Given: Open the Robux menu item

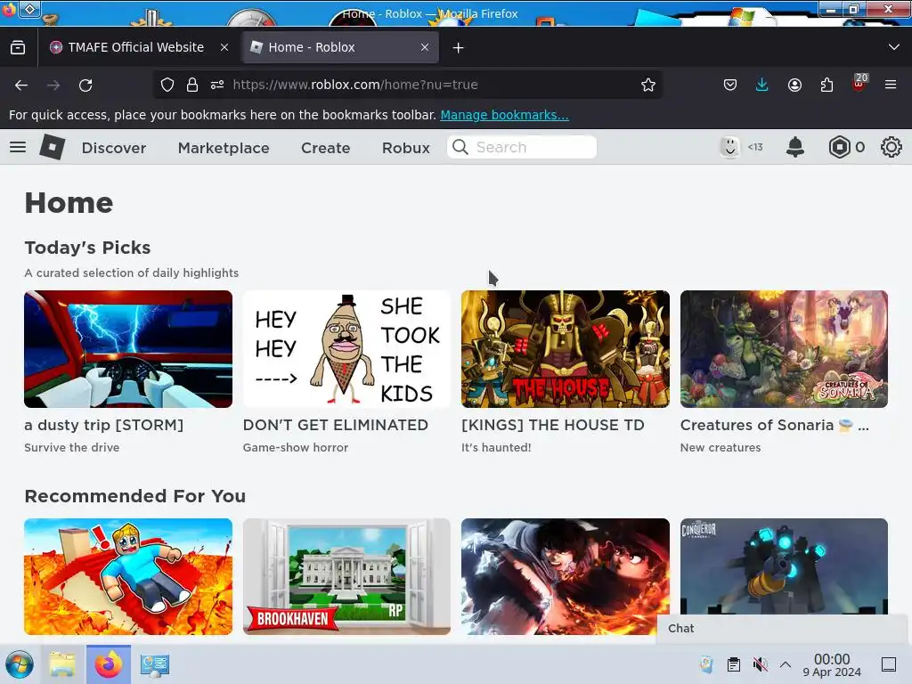Looking at the screenshot, I should click(x=406, y=148).
